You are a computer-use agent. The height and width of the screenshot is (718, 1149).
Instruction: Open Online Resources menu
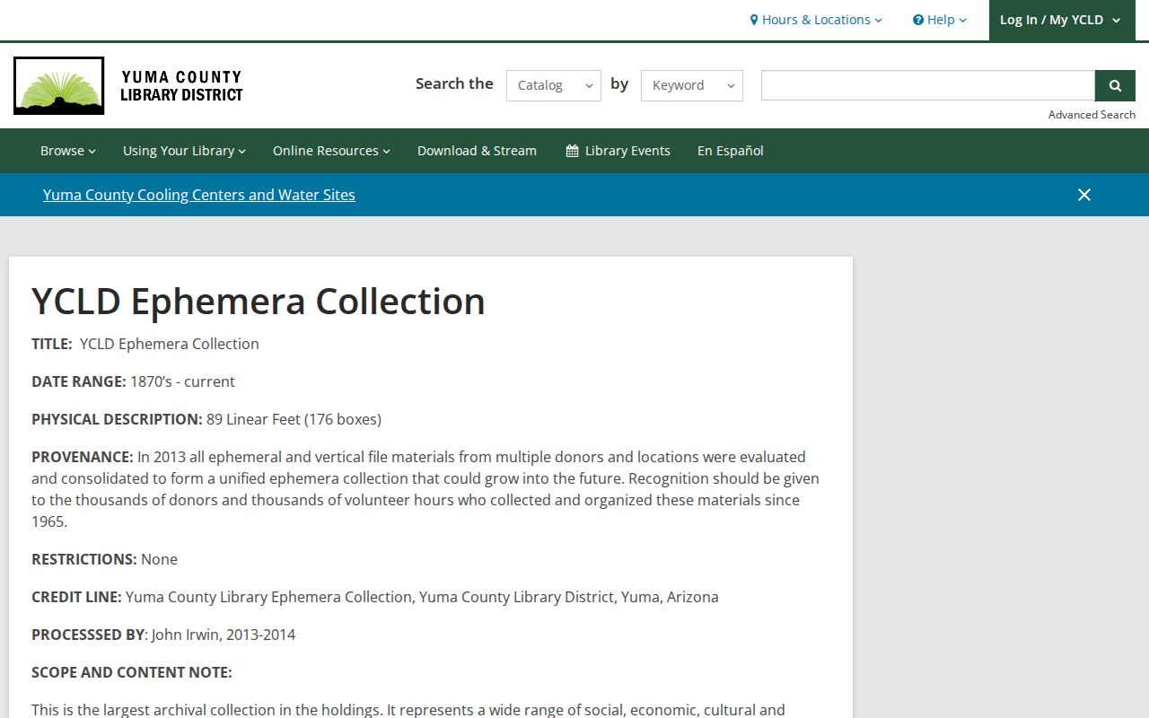tap(331, 151)
